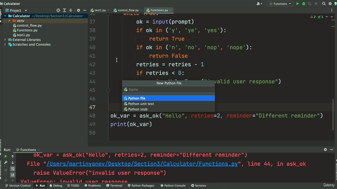Click the stop button in Run panel
This screenshot has height=189, width=337.
[x=6, y=170]
